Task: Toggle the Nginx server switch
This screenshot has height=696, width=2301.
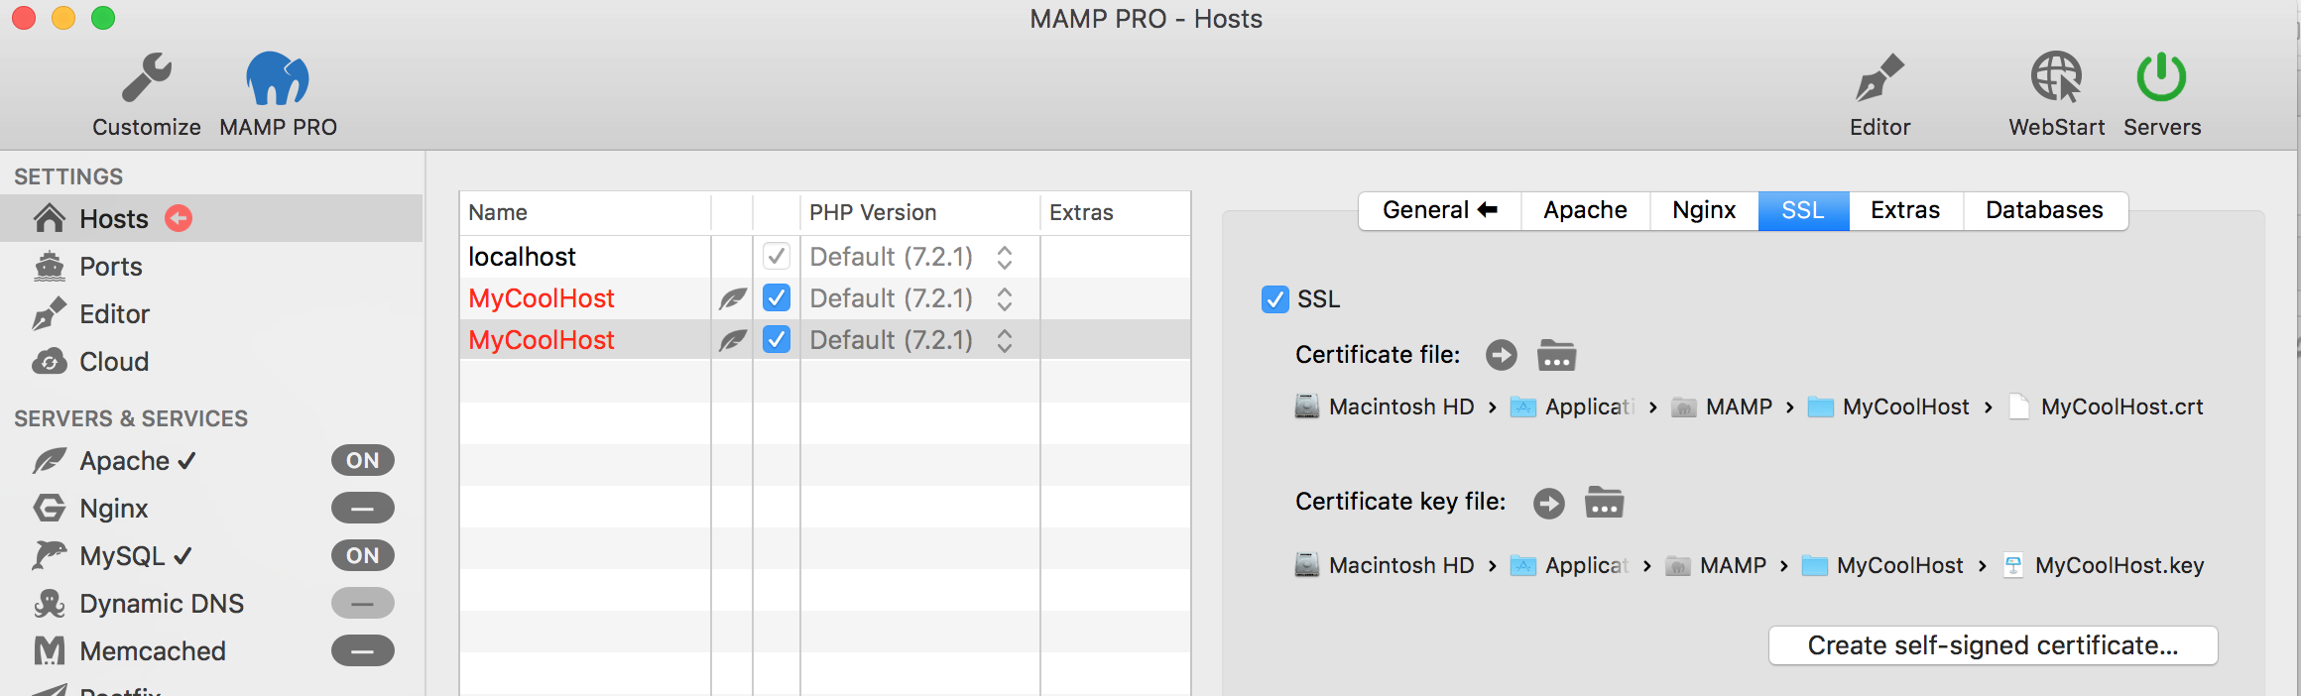Action: click(x=363, y=508)
